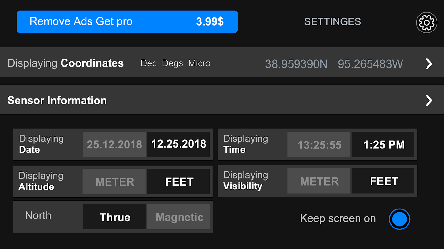This screenshot has height=249, width=444.
Task: Set visibility units to FEET
Action: click(384, 181)
